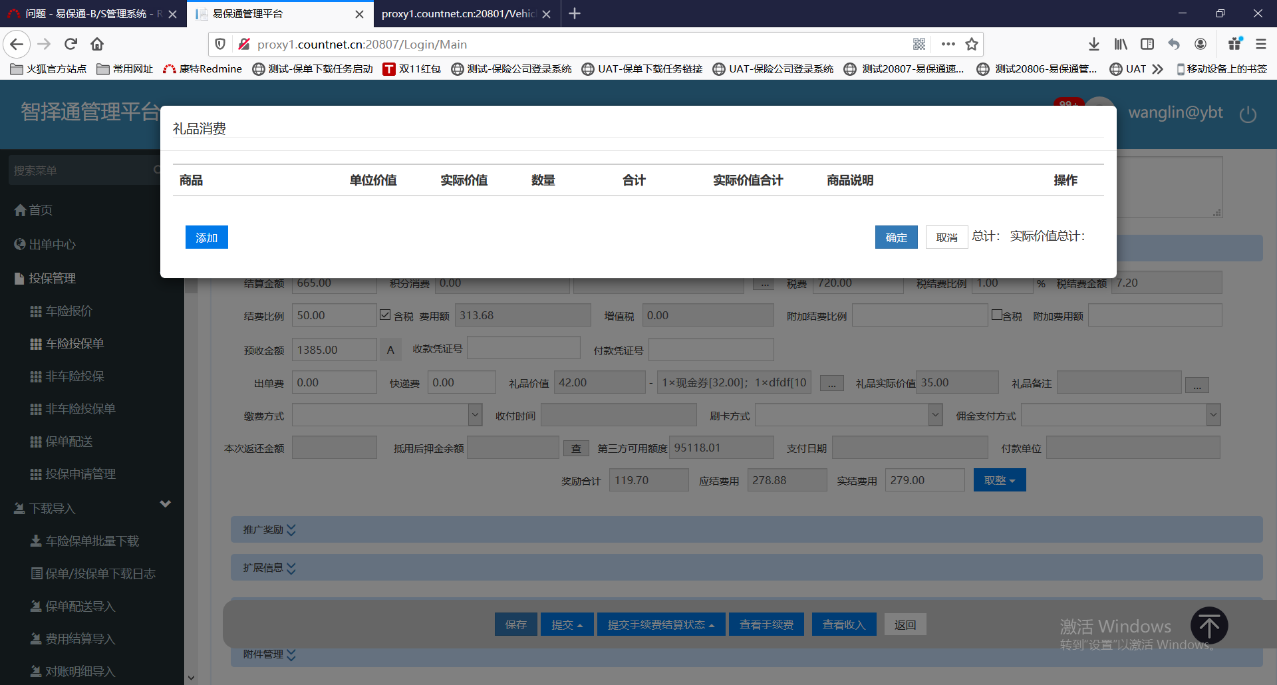Screen dimensions: 1277x685
Task: Click the browser home icon
Action: point(97,44)
